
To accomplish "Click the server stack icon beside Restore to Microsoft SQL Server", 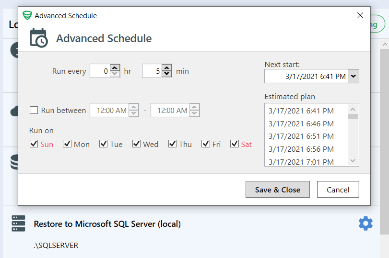I will pos(18,224).
